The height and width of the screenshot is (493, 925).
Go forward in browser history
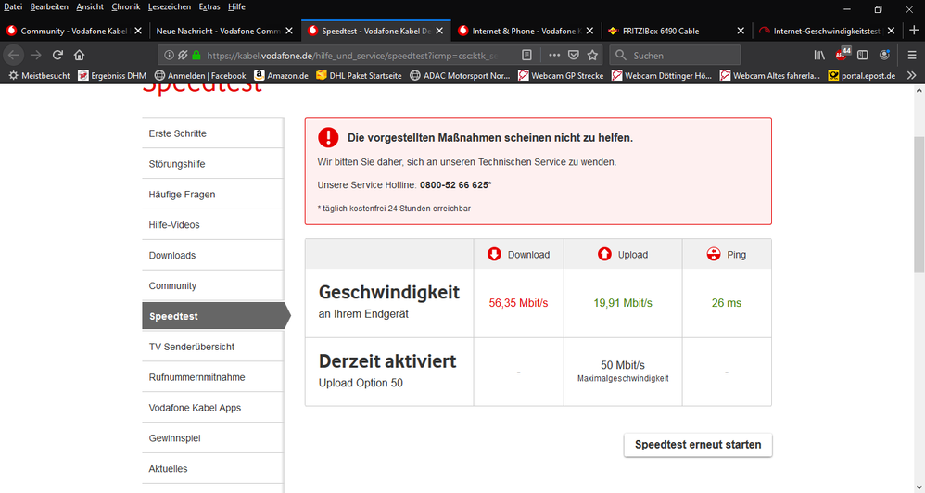pos(35,55)
